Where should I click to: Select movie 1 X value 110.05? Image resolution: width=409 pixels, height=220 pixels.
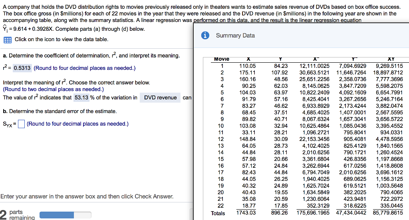coord(248,66)
